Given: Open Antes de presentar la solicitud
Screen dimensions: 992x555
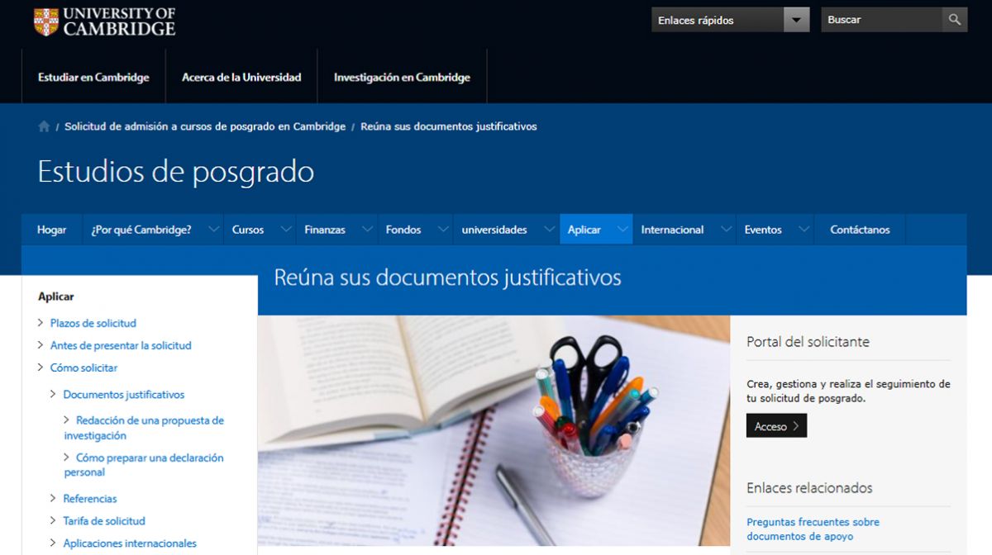Looking at the screenshot, I should (121, 345).
